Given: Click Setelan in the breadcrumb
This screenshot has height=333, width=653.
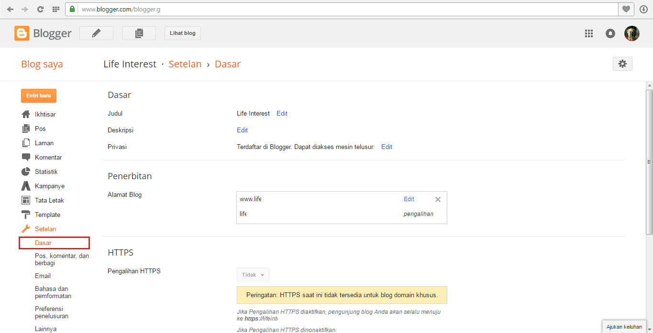Looking at the screenshot, I should point(185,64).
